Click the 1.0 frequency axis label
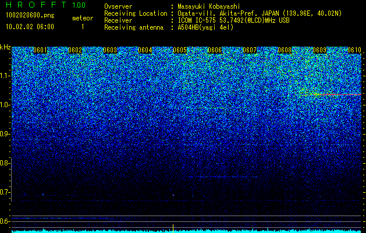366x233 pixels. point(5,105)
